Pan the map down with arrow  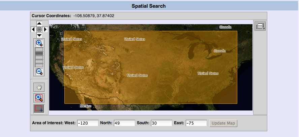(39, 35)
